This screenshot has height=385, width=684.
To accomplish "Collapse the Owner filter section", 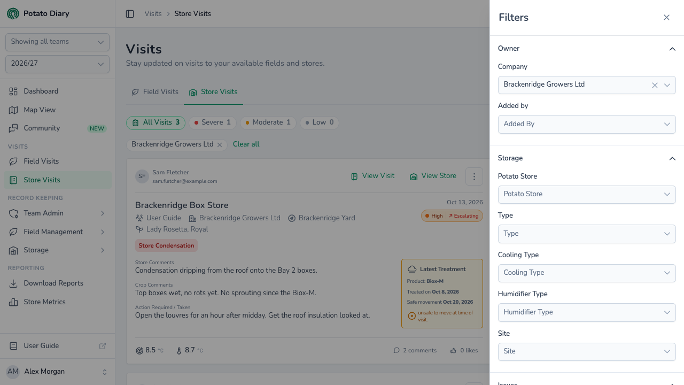I will tap(672, 49).
